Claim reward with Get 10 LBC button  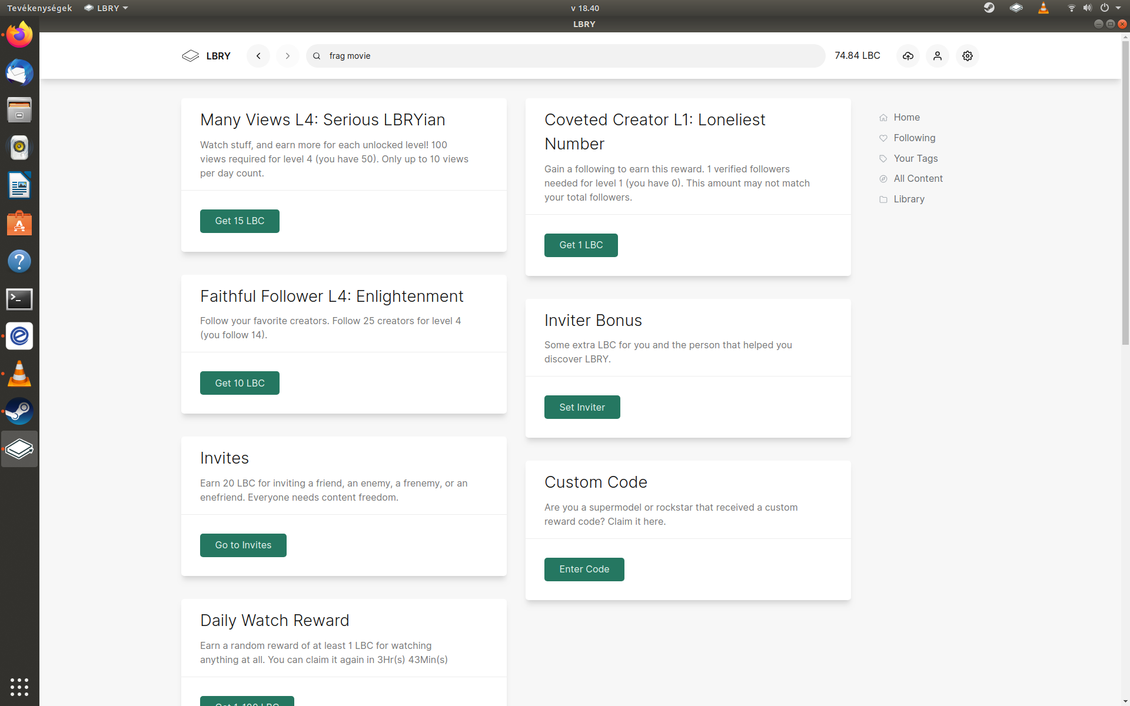[240, 383]
